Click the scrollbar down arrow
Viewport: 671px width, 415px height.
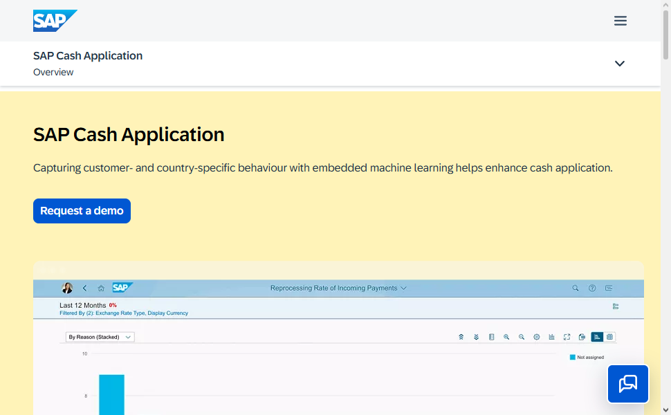click(x=665, y=410)
